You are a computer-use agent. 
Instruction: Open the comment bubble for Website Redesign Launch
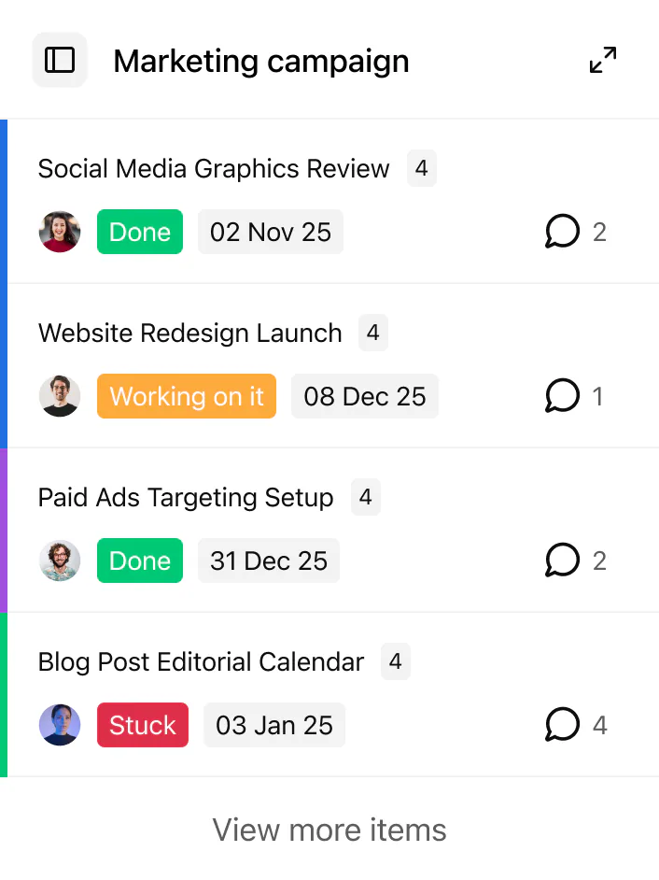pyautogui.click(x=563, y=395)
